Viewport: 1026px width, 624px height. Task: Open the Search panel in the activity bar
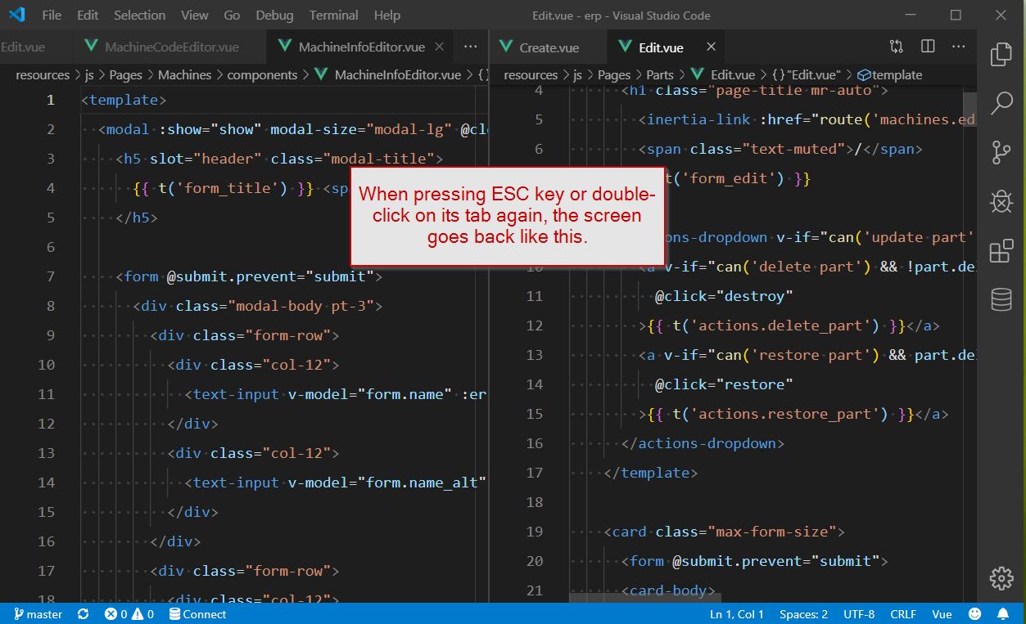tap(1001, 105)
